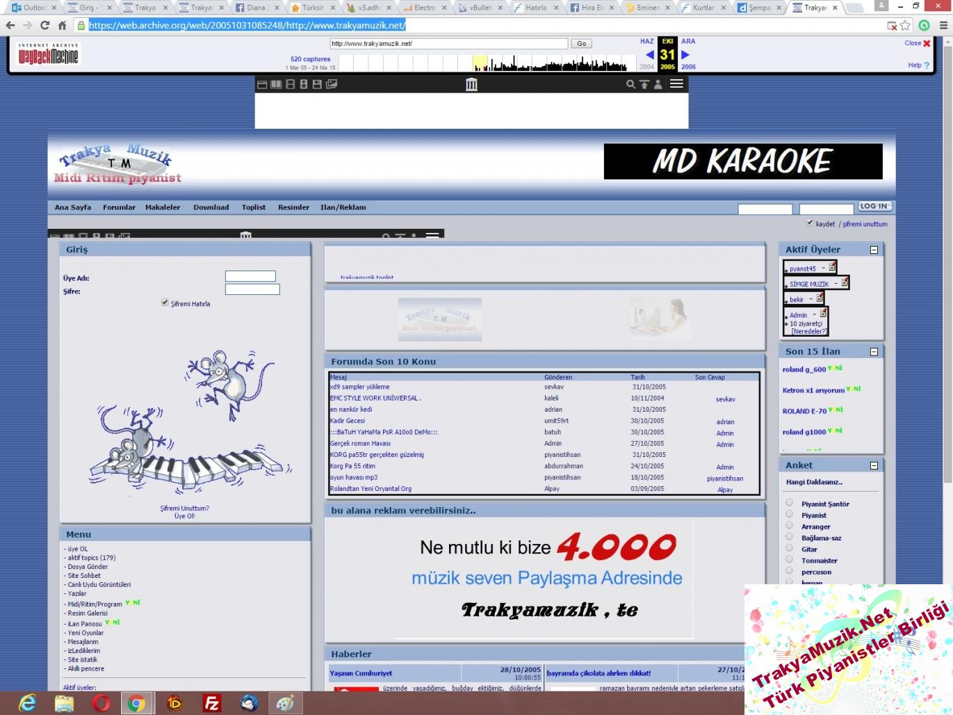Viewport: 953px width, 715px height.
Task: Open the 'Kadir Gecesi' forum topic
Action: [347, 421]
